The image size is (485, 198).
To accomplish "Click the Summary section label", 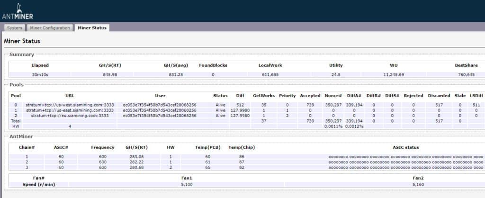I will coord(22,54).
